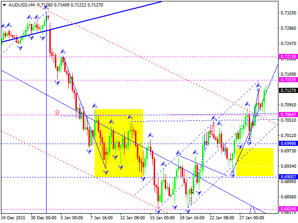The image size is (298, 223).
Task: Click the current price 0.71270 black label
Action: click(288, 90)
